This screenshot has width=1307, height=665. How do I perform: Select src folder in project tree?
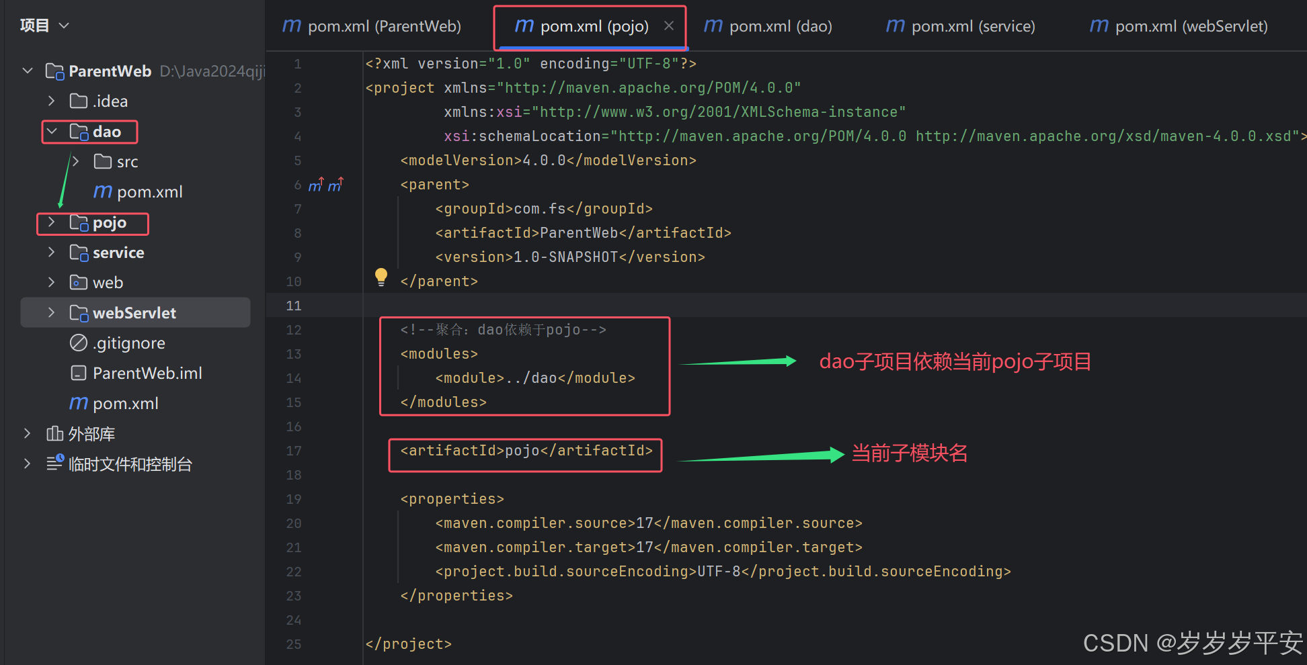click(x=127, y=162)
